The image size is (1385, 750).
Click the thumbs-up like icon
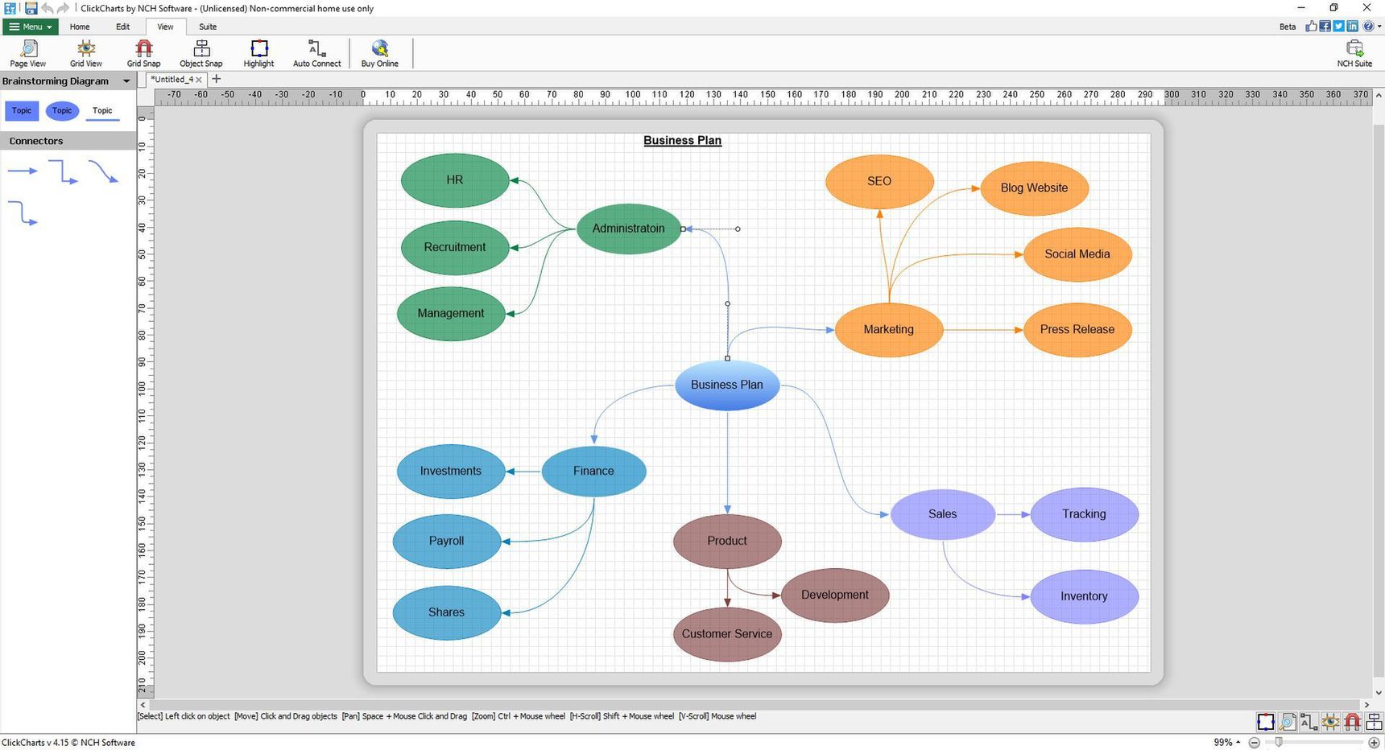pos(1311,27)
